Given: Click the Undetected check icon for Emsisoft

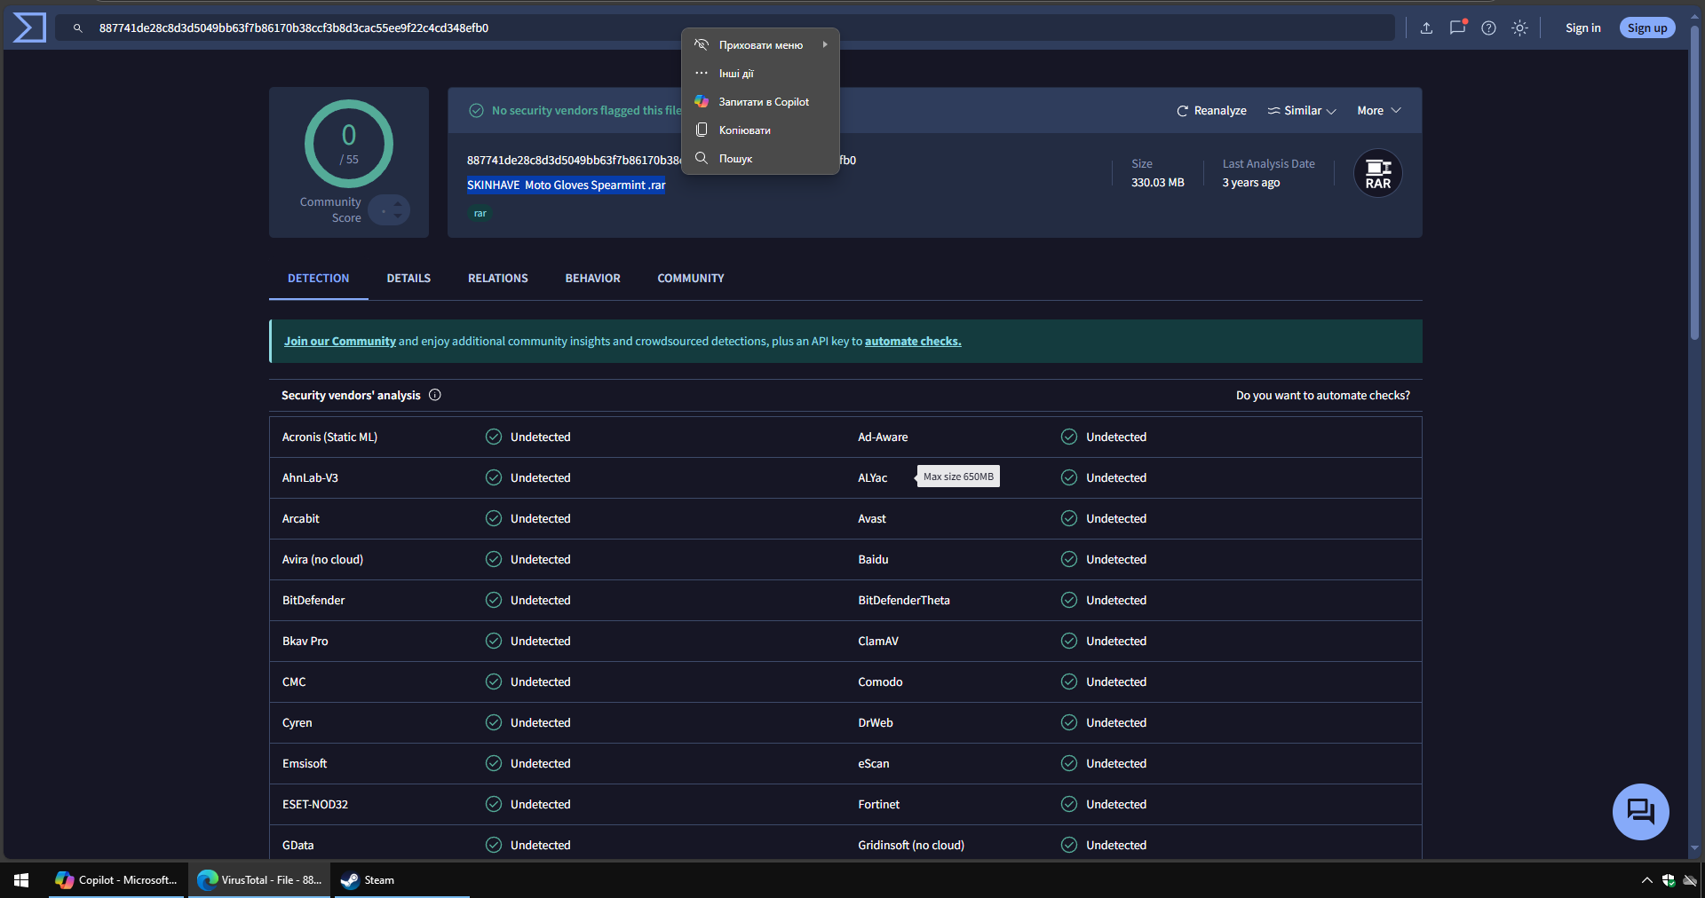Looking at the screenshot, I should coord(494,763).
